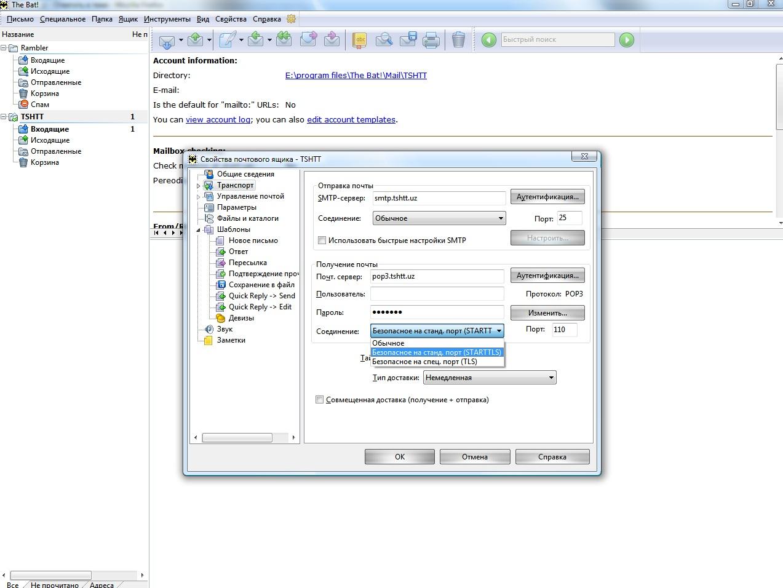
Task: Click the SMTP Аутентификация button
Action: pos(547,197)
